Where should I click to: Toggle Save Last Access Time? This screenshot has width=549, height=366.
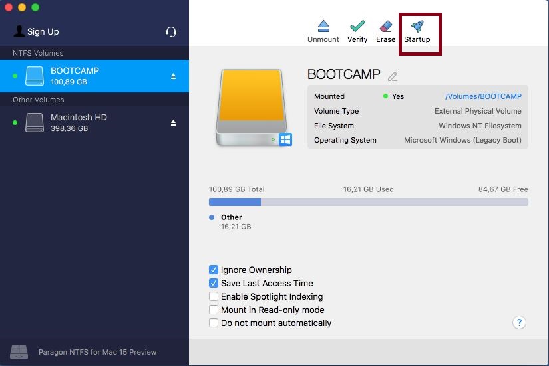tap(213, 283)
